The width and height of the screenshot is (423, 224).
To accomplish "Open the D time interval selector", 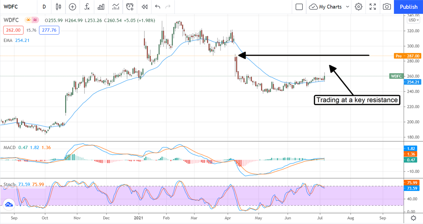I will tap(44, 7).
